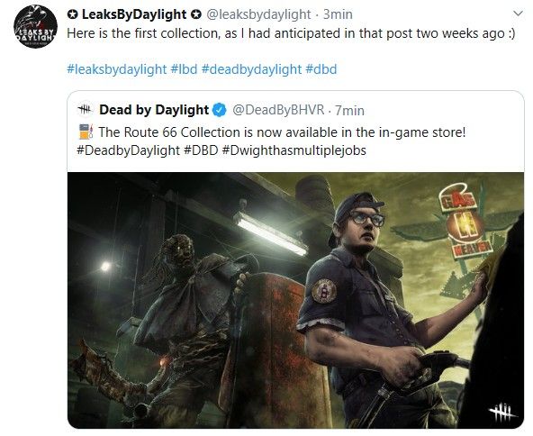Open the LeaksByDaylight profile avatar
The width and height of the screenshot is (533, 436).
tap(35, 26)
